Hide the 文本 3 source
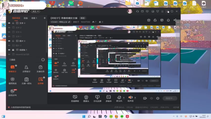The width and height of the screenshot is (211, 119). point(9,23)
